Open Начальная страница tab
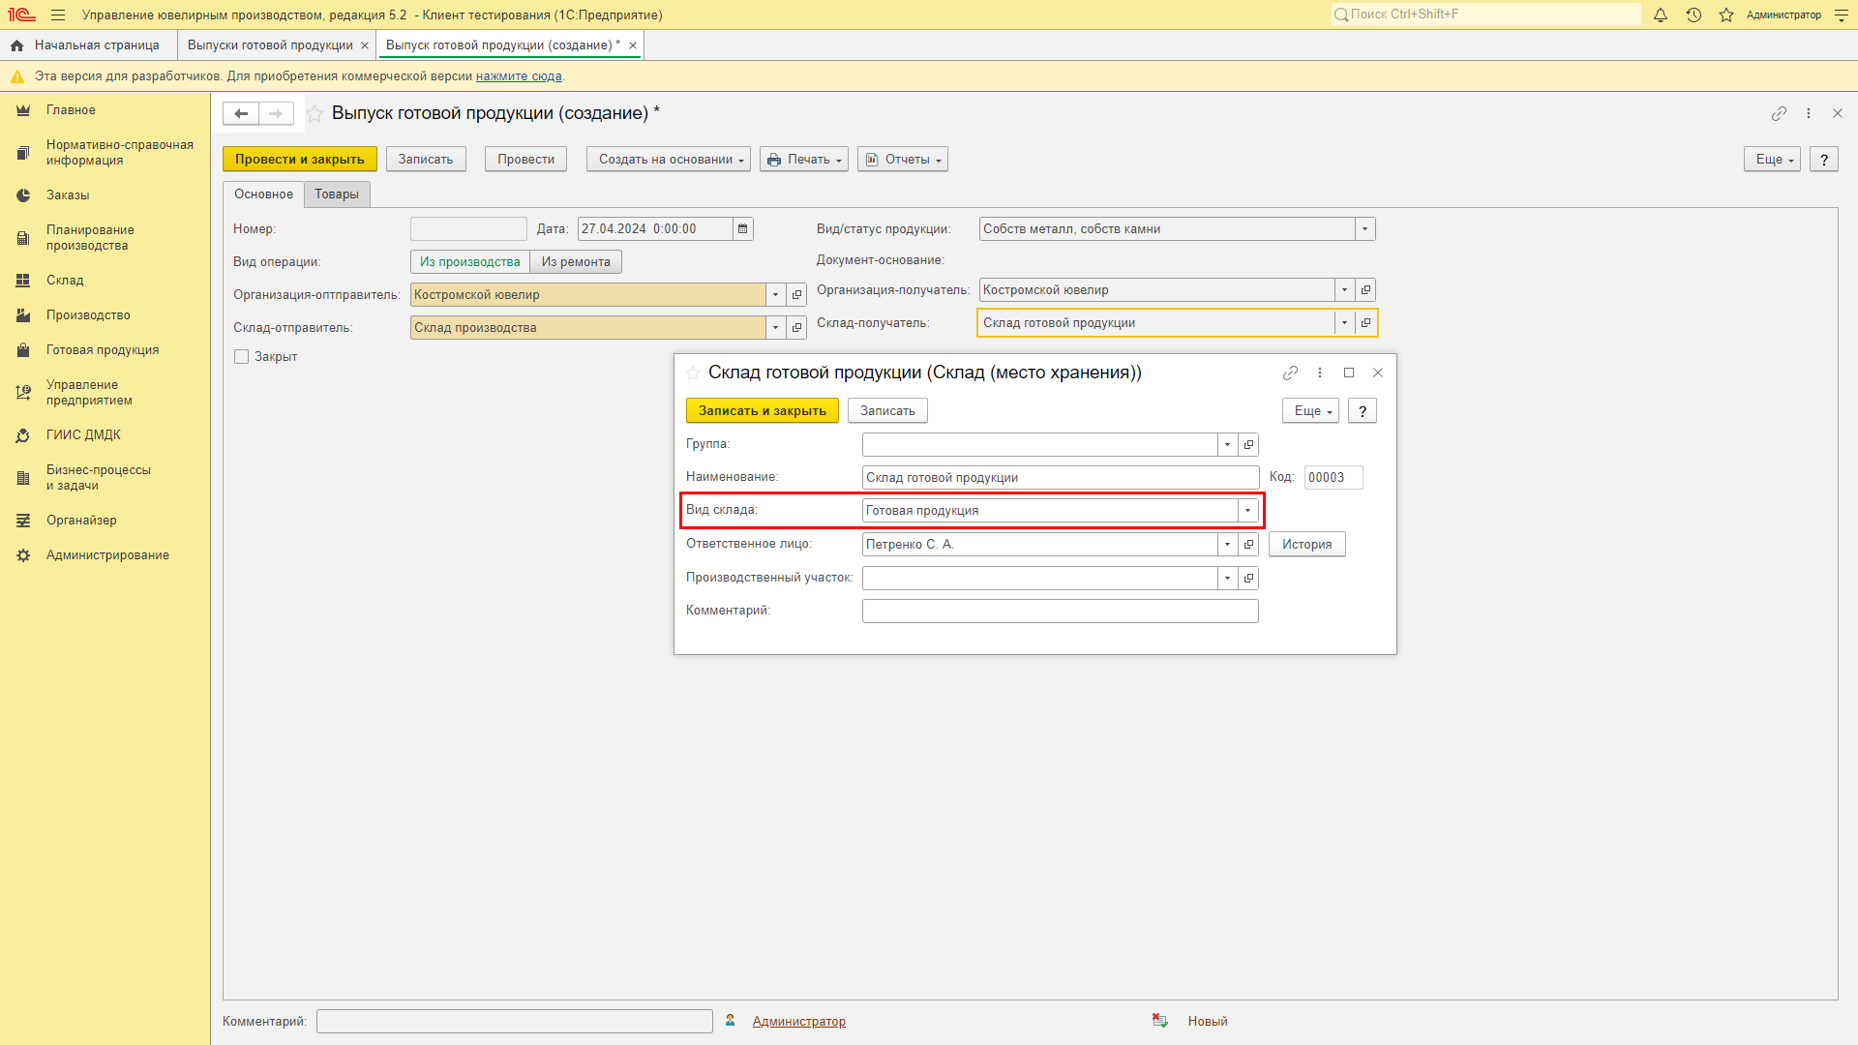 click(x=88, y=45)
